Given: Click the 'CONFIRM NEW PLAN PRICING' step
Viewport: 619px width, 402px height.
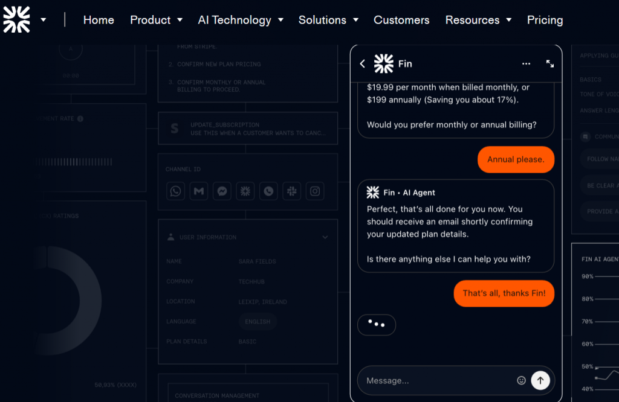Looking at the screenshot, I should pos(219,64).
